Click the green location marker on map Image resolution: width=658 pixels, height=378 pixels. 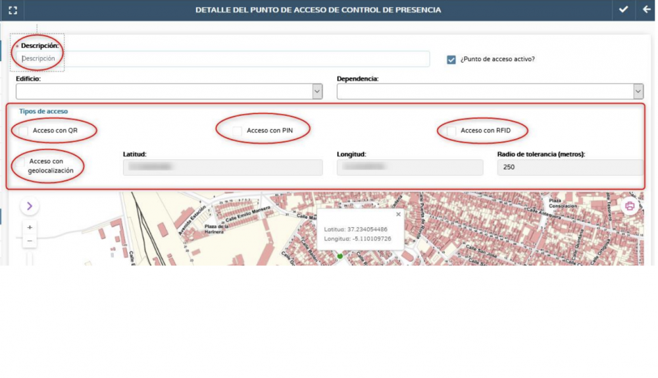pyautogui.click(x=340, y=256)
